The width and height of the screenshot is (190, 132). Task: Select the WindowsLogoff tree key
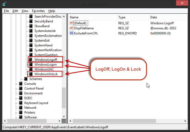pos(46,60)
